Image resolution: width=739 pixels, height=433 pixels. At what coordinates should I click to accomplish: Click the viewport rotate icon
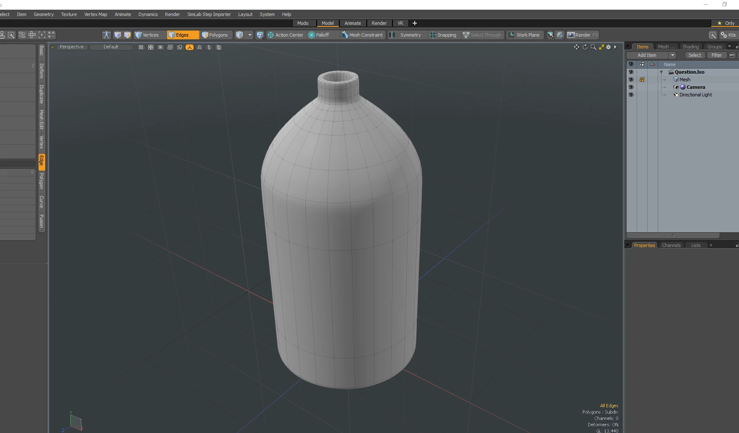tap(585, 47)
